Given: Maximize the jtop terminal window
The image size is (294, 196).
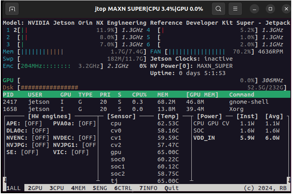Looking at the screenshot, I should (x=270, y=8).
